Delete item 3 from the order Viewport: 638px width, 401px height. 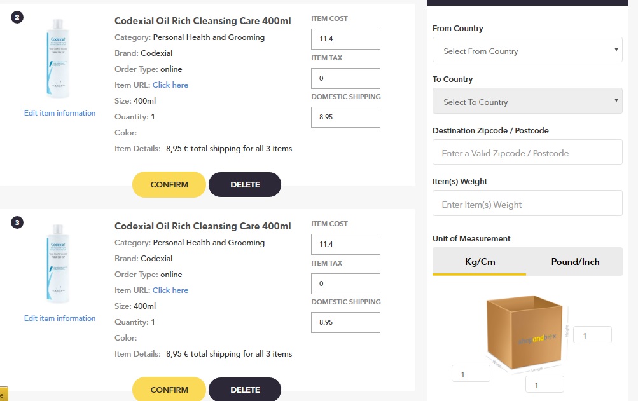coord(245,390)
